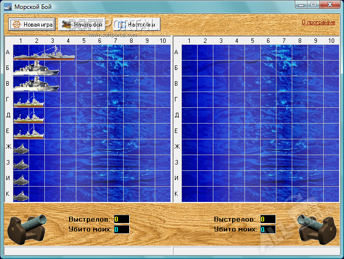Fire at enemy grid cell А1
Viewport: 344px width, 259px height.
coord(189,53)
